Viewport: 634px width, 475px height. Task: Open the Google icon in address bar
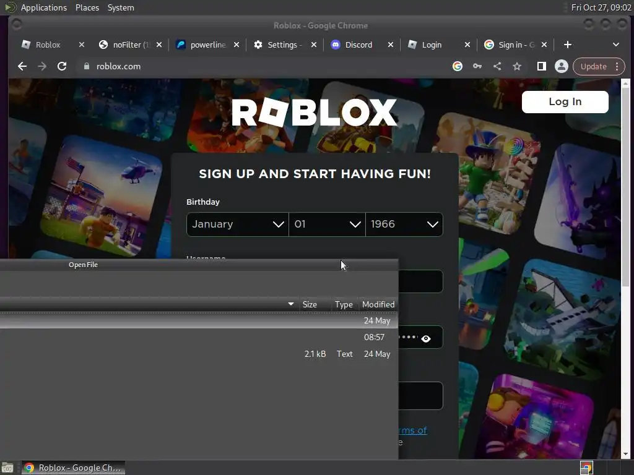(458, 66)
